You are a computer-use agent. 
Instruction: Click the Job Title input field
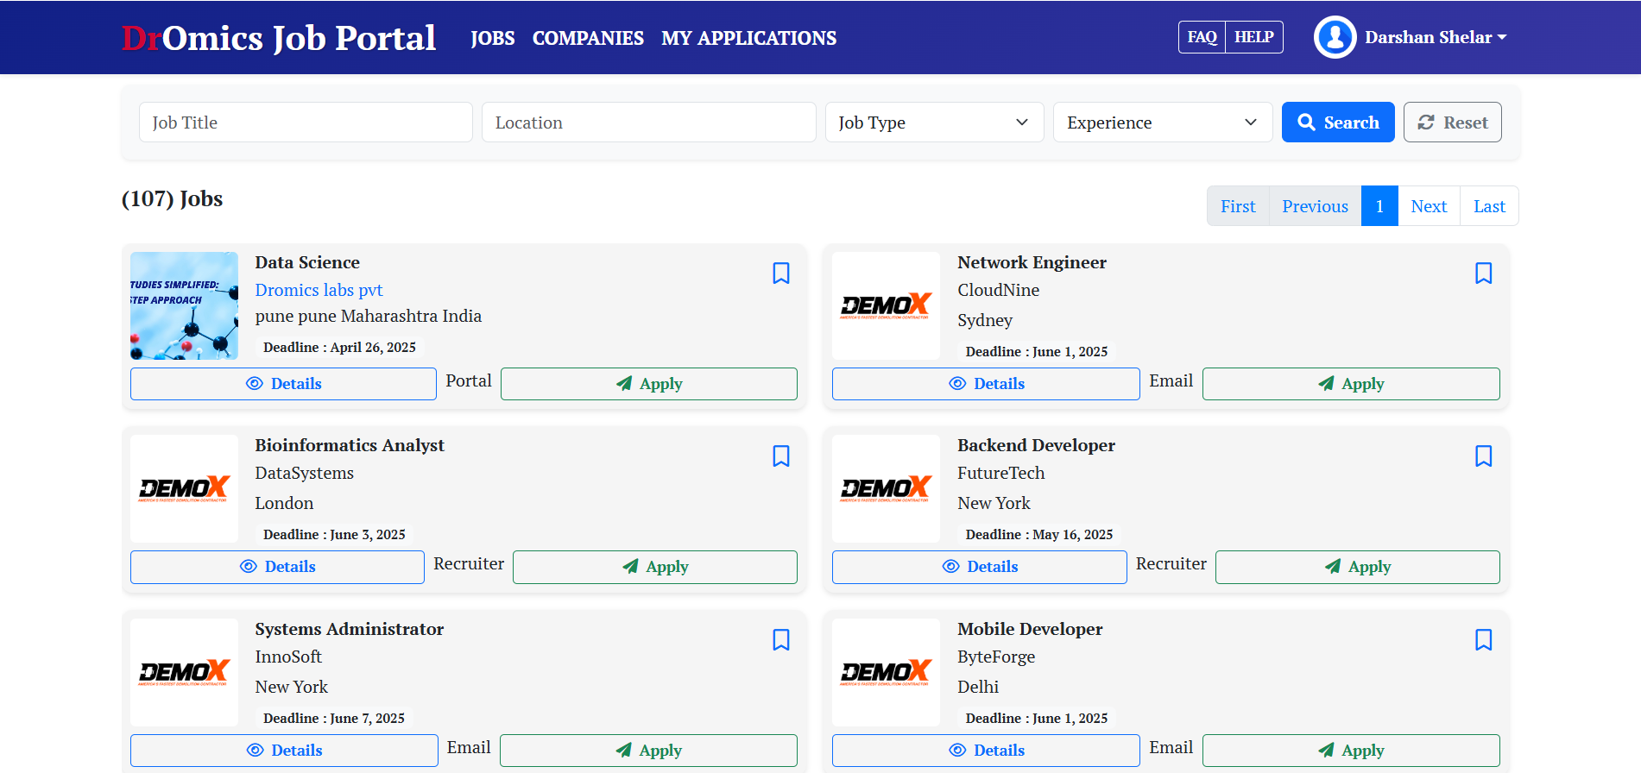(x=306, y=123)
